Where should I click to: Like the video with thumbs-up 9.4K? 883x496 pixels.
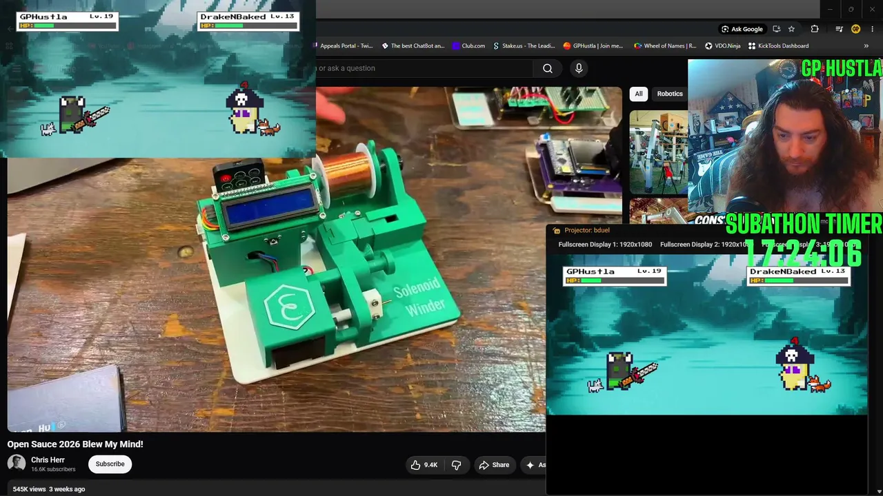point(424,465)
